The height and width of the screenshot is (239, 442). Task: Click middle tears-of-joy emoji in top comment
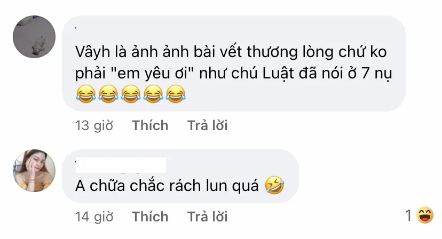131,94
